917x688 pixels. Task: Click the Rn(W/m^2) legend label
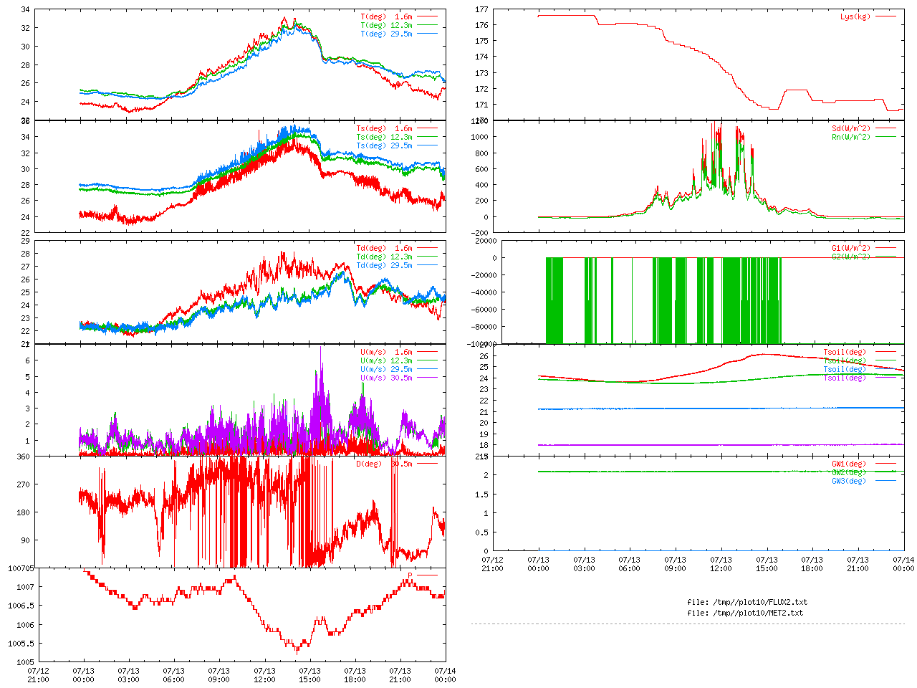850,137
